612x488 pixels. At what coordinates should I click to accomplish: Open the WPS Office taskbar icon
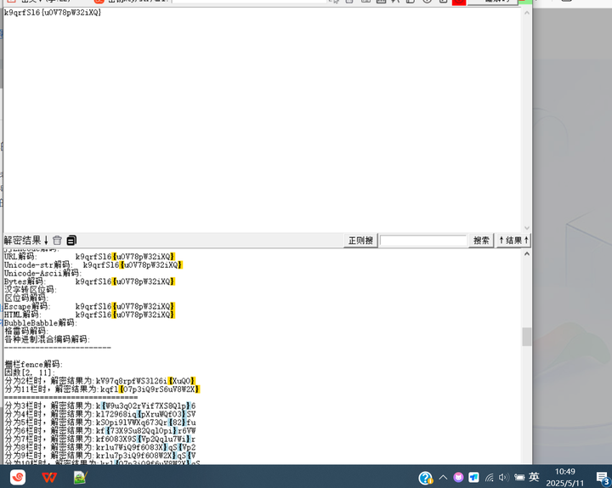click(49, 477)
